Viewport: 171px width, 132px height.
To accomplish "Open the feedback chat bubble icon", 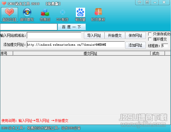I will click(139, 2).
